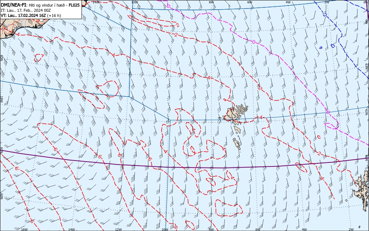Select the 'IT: Lau.. 17. Feb.. 2024 00Z' line
Viewport: 369px width, 231px height.
(26, 10)
